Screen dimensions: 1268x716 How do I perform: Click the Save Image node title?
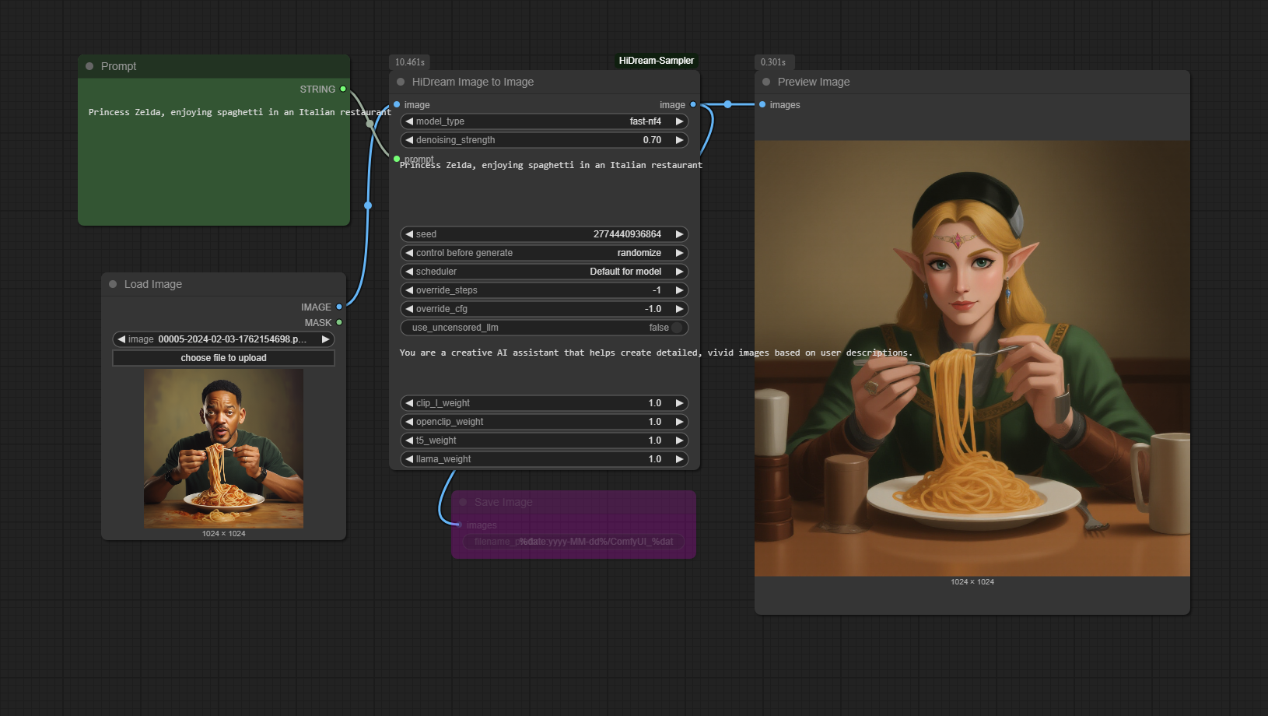(503, 502)
